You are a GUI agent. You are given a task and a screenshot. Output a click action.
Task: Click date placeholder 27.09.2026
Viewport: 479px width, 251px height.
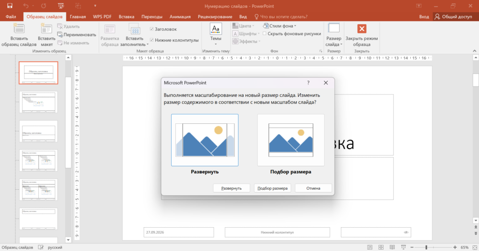click(179, 232)
